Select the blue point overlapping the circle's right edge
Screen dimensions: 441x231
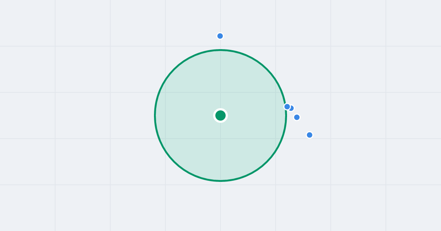pos(287,107)
